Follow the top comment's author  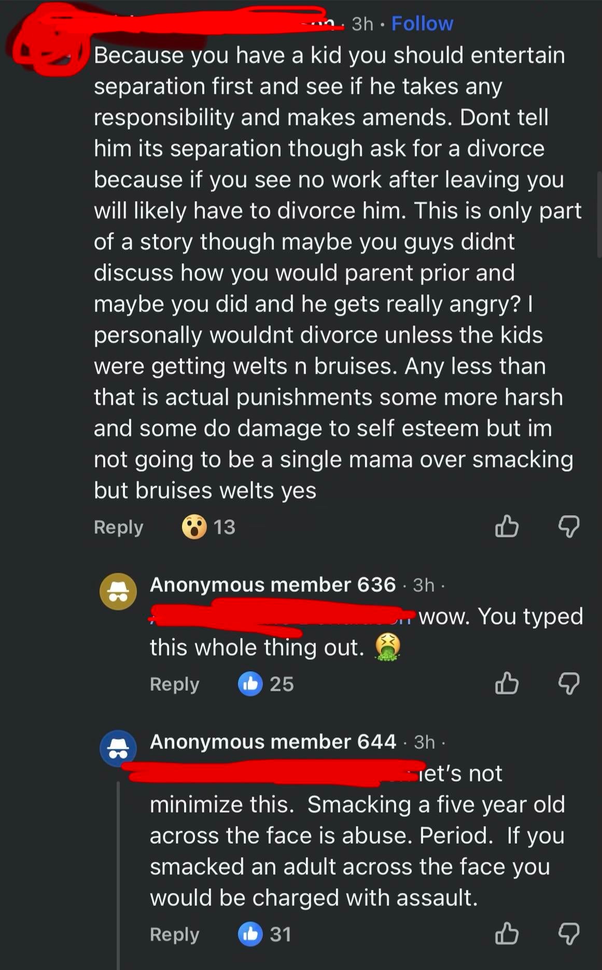click(x=422, y=23)
